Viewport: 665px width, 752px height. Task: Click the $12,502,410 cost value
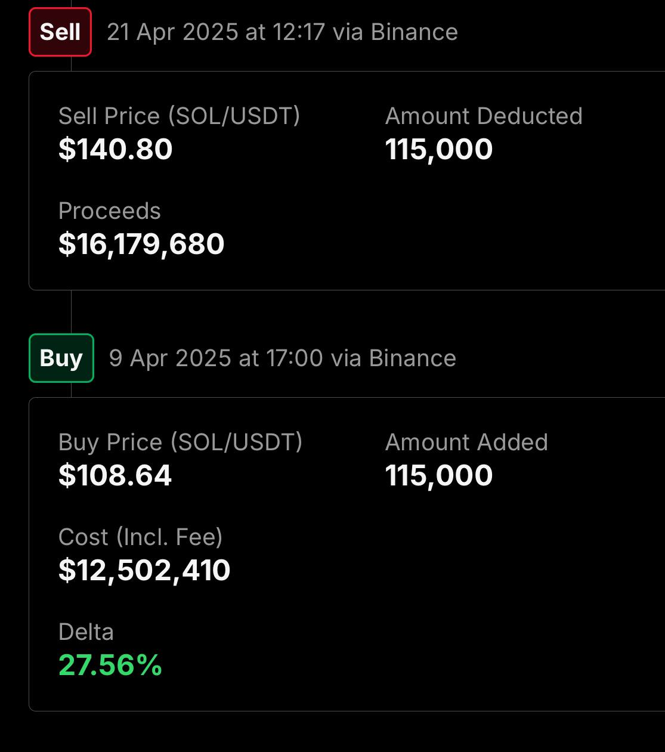click(144, 570)
